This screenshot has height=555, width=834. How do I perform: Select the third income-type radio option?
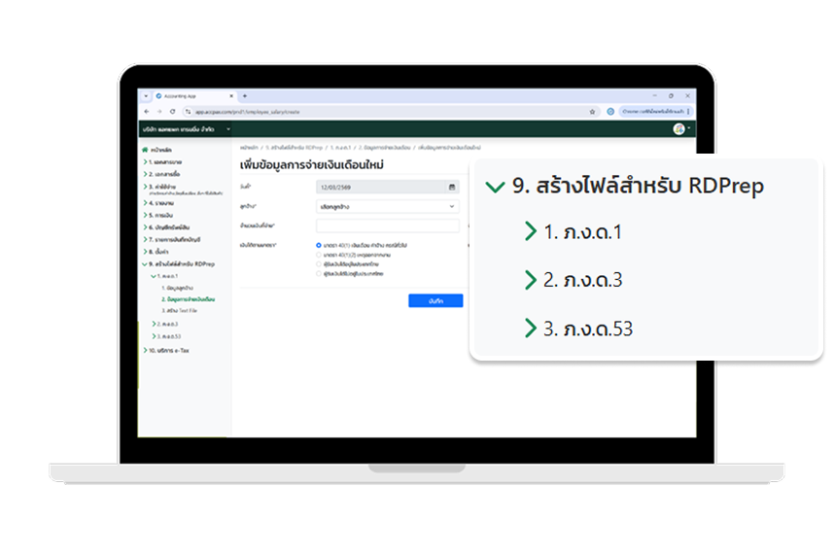click(x=319, y=264)
